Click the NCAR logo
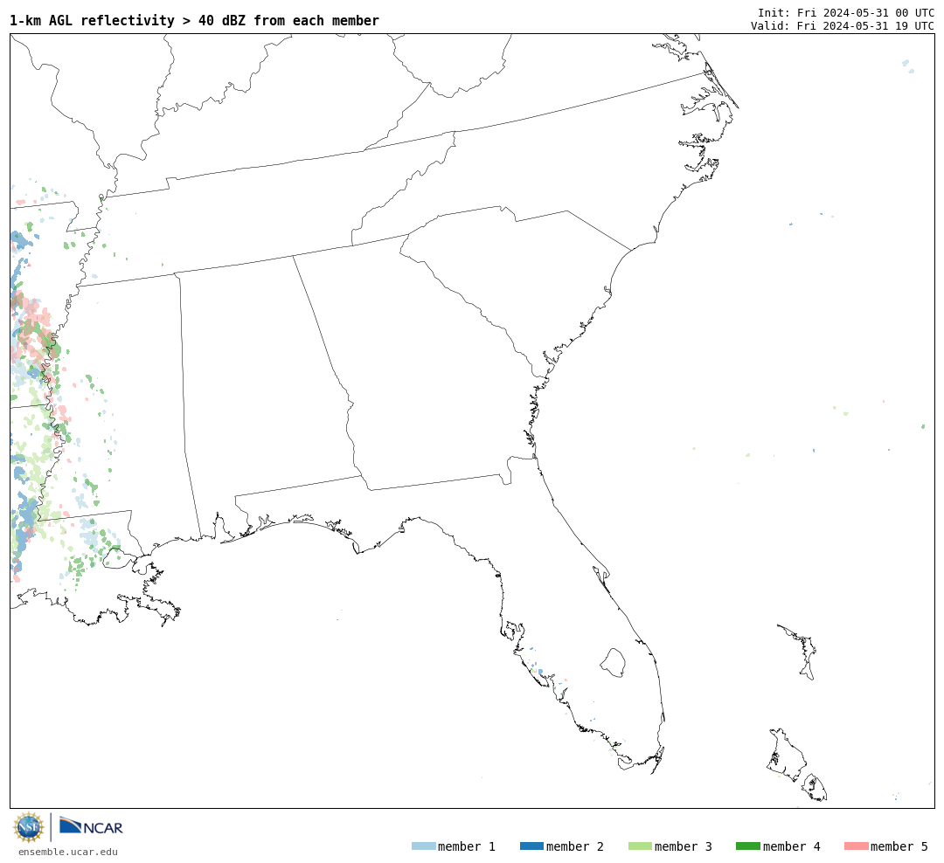This screenshot has height=863, width=944. [x=91, y=826]
